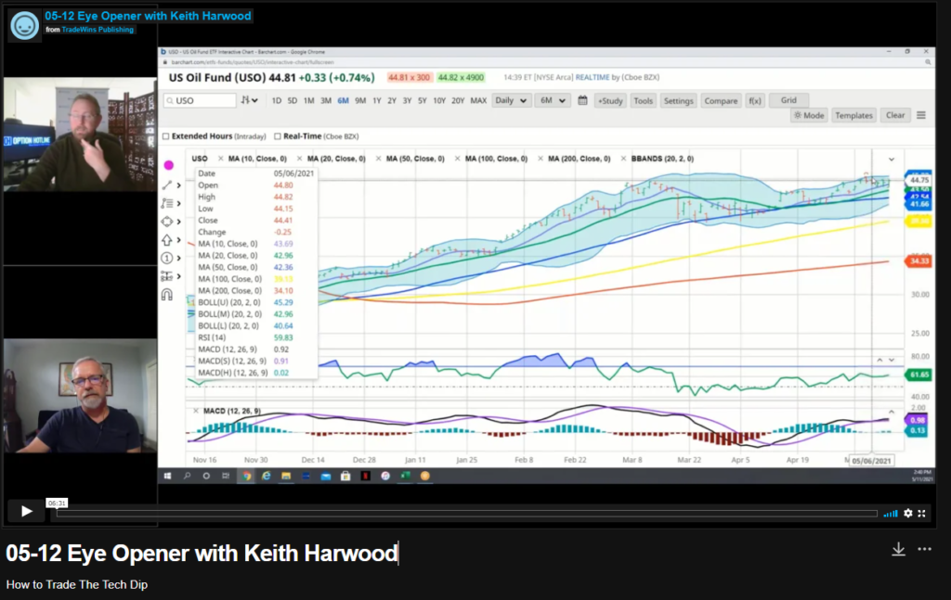Remove the MACD (12, 26, 9) pane
The image size is (951, 600).
tap(195, 411)
